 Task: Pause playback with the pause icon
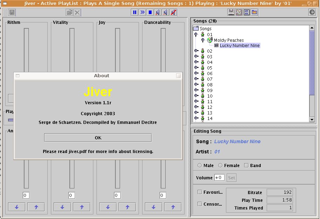click(x=134, y=13)
